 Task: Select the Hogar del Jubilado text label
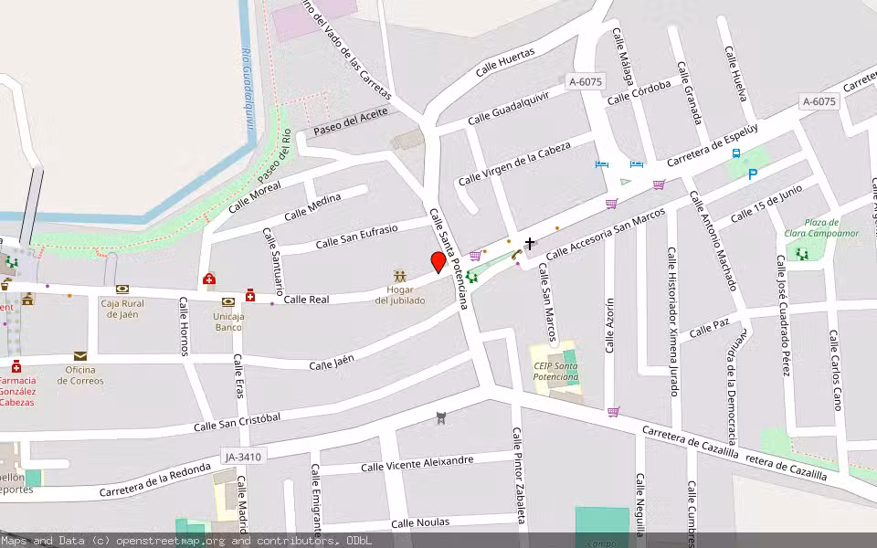pos(400,295)
